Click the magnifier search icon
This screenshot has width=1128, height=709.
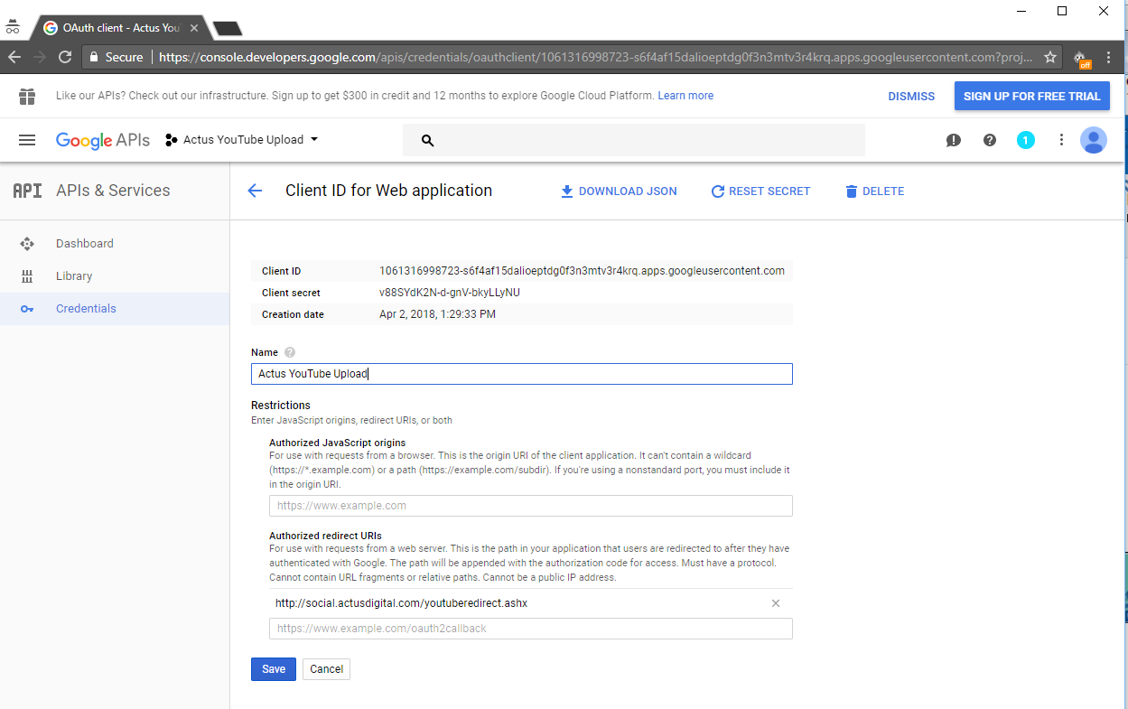(428, 141)
